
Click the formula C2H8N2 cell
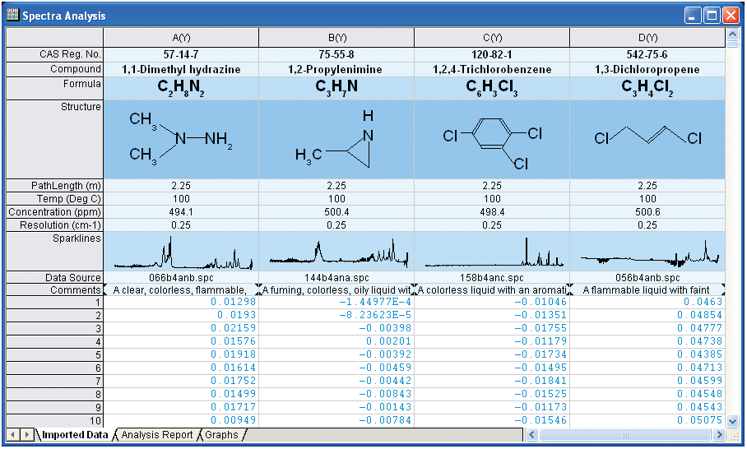tap(181, 88)
